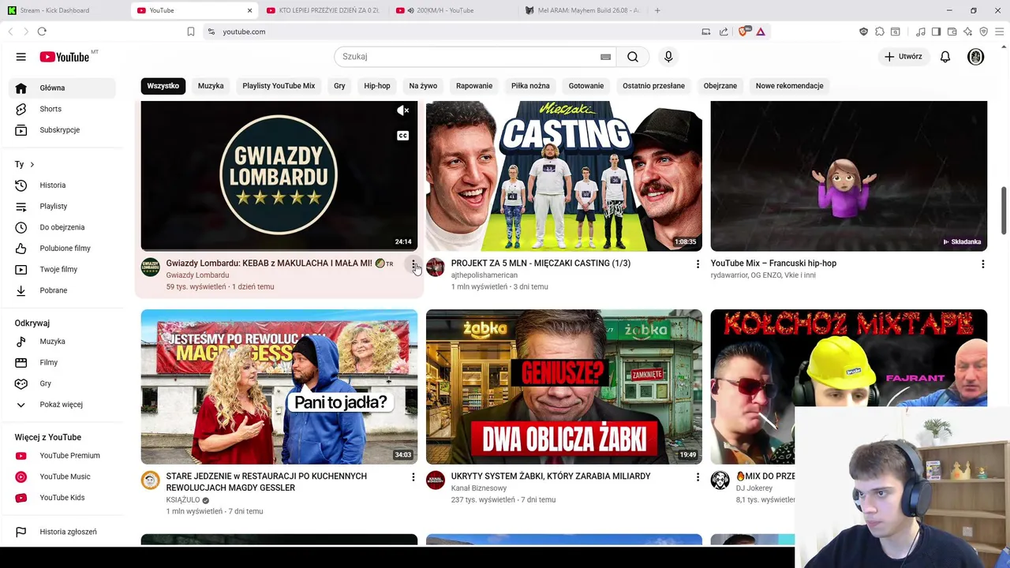Select the Muzyka filter chip

coord(211,85)
